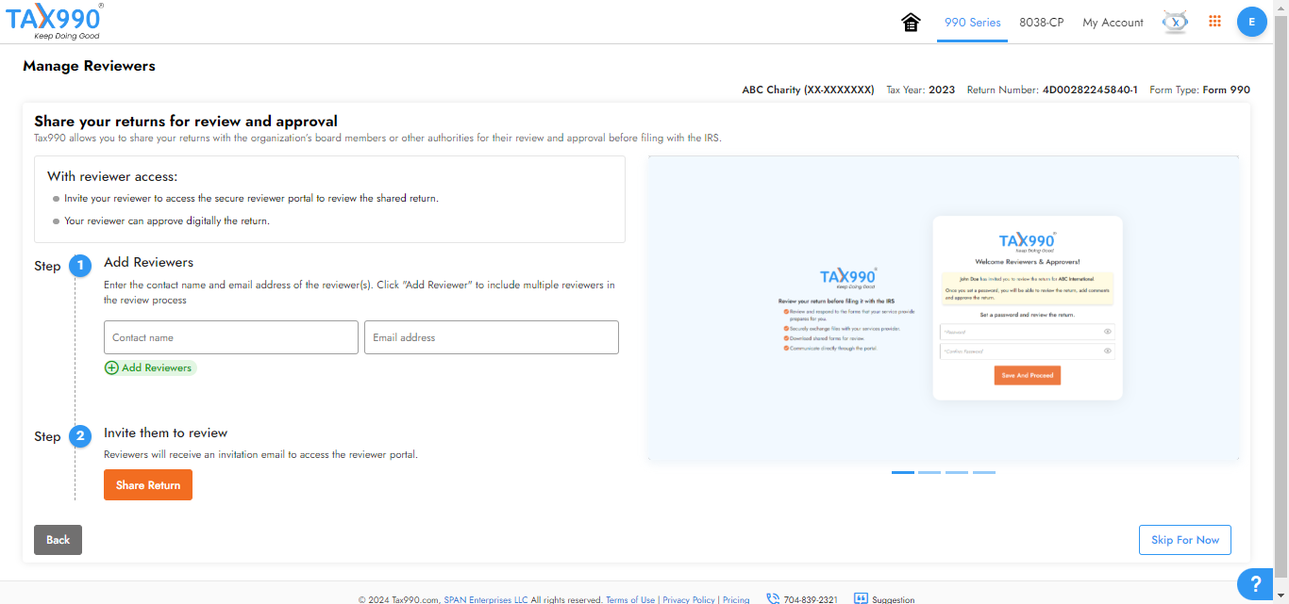1289x604 pixels.
Task: Click the Suggestion text in the footer
Action: click(894, 599)
